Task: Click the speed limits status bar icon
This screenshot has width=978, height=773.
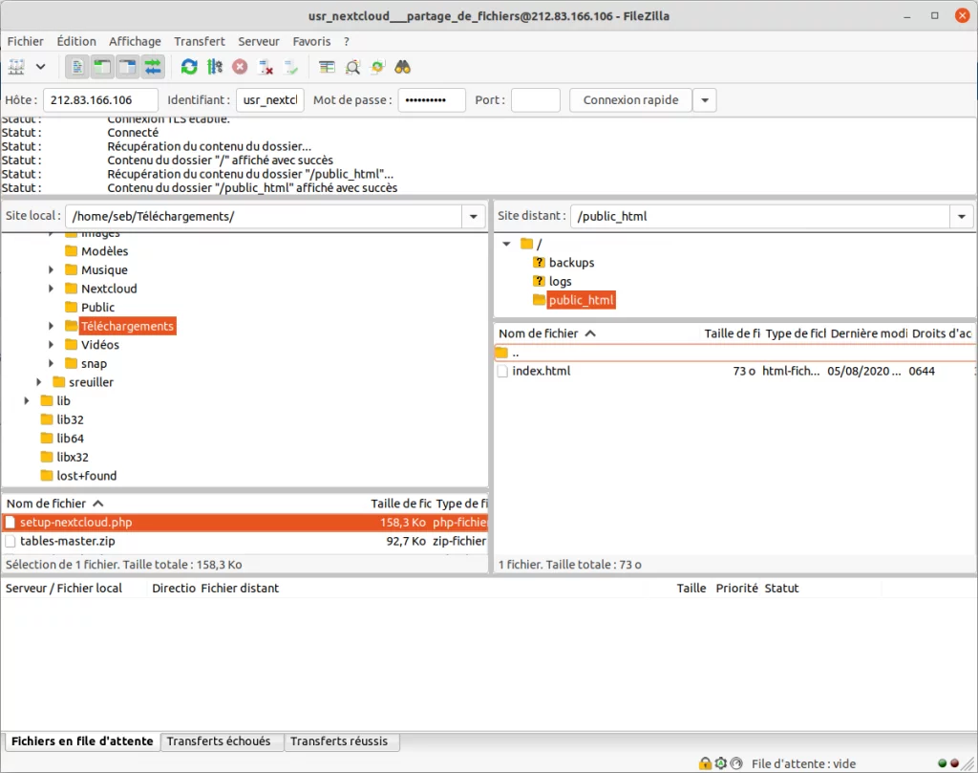Action: [x=736, y=763]
